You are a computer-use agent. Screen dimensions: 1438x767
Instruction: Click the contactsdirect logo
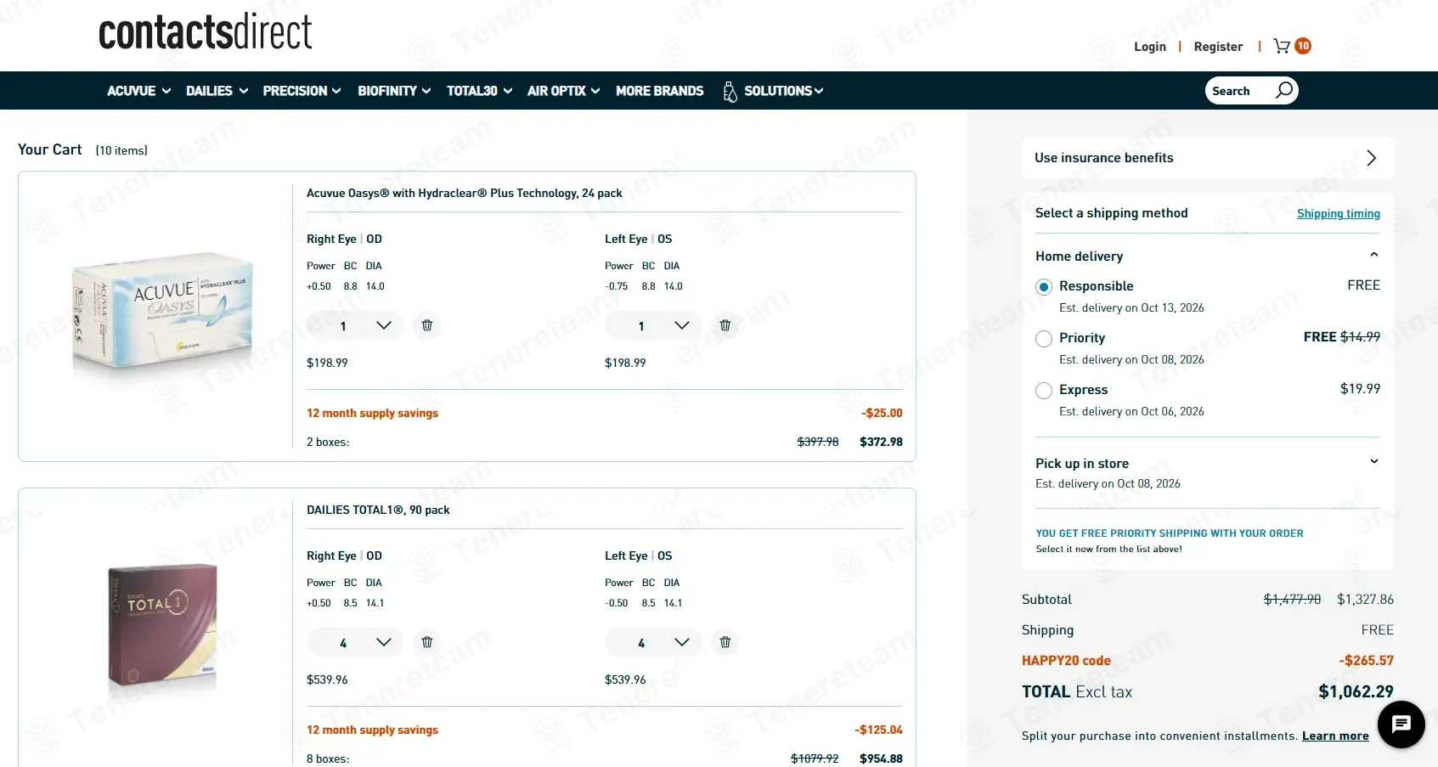[206, 32]
